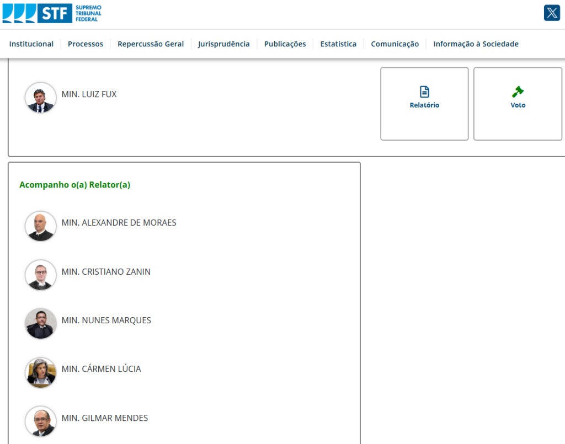
Task: Open the Processos menu
Action: 86,44
